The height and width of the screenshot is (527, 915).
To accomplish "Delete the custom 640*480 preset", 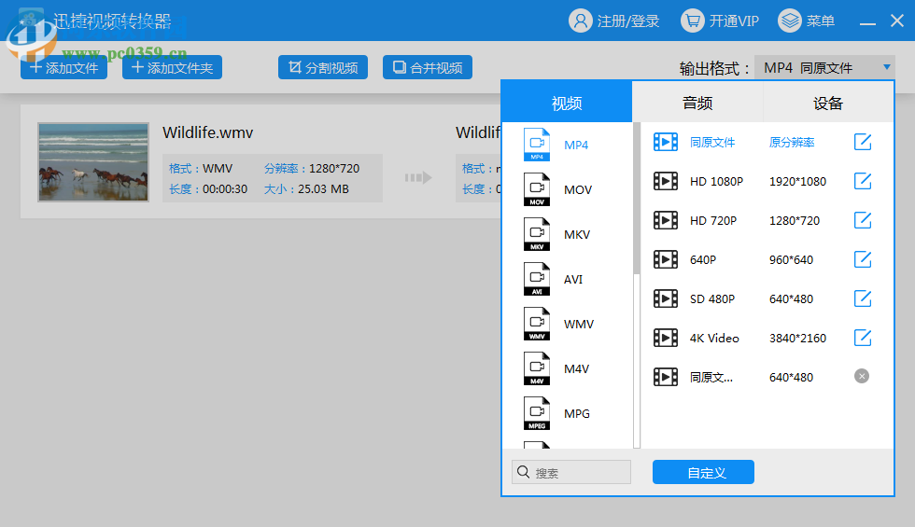I will click(862, 376).
